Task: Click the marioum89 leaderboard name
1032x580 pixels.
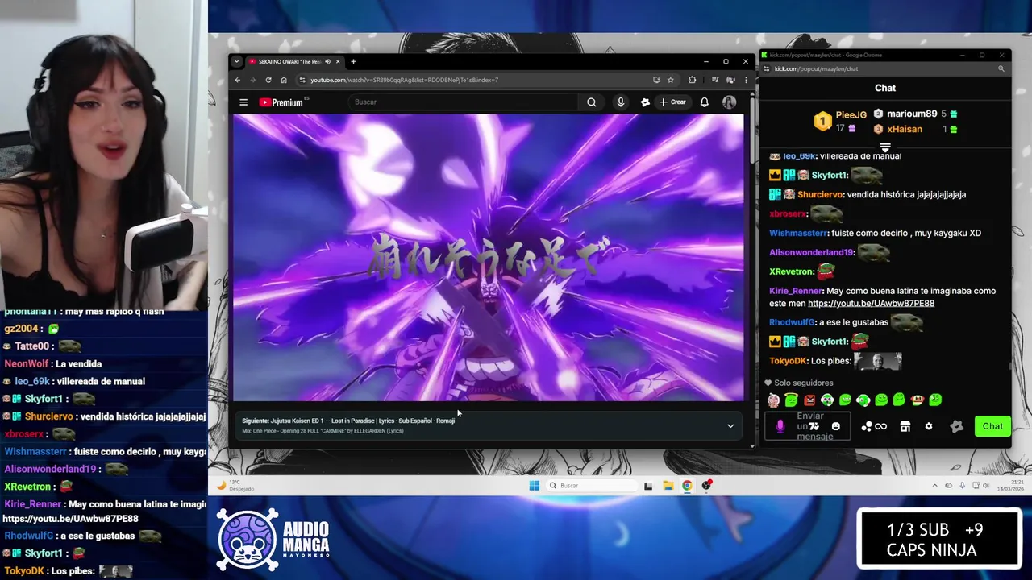Action: coord(912,114)
